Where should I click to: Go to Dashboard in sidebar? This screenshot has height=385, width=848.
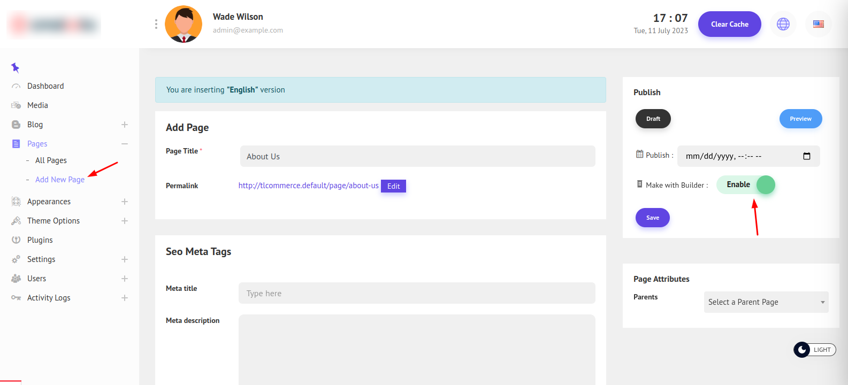coord(45,86)
